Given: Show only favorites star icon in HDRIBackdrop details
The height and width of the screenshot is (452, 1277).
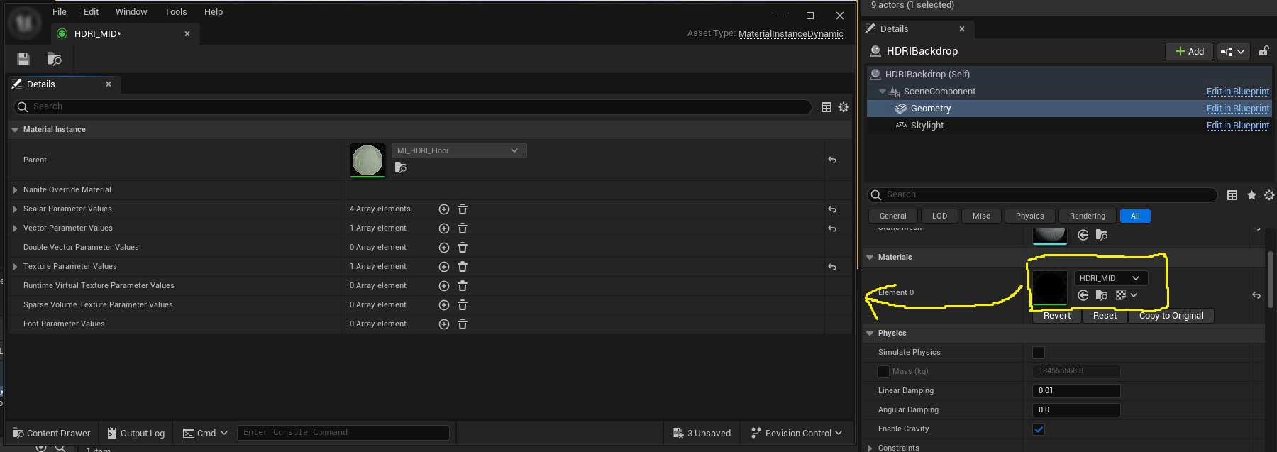Looking at the screenshot, I should [1251, 194].
